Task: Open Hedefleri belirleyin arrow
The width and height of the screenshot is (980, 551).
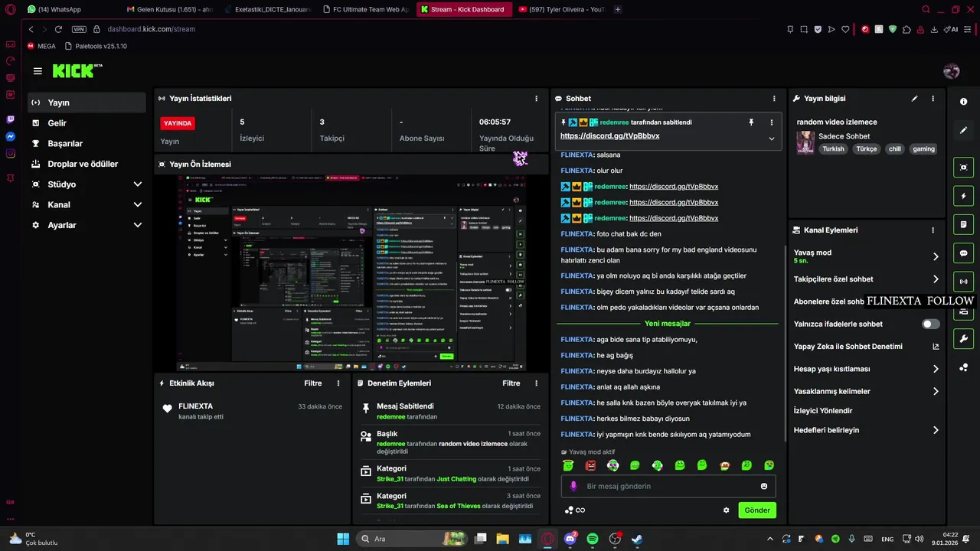Action: coord(935,430)
